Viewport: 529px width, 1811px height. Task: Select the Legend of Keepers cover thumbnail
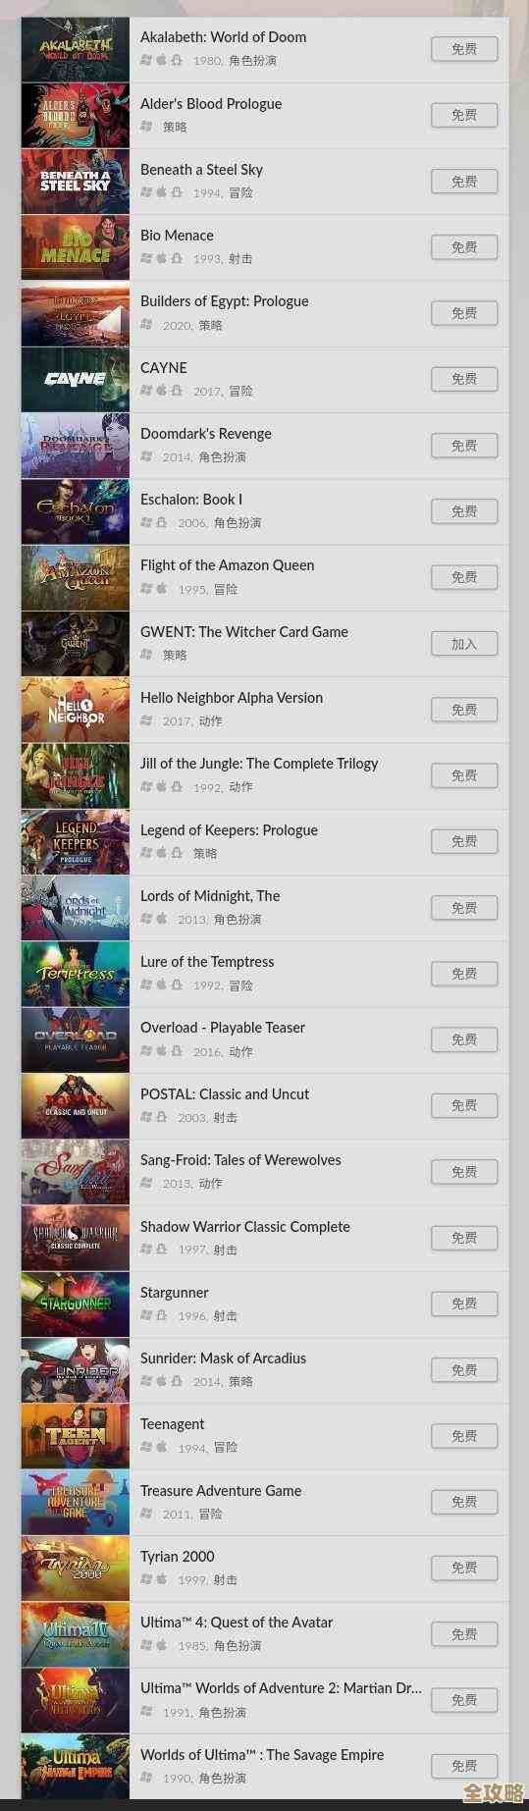pos(76,842)
